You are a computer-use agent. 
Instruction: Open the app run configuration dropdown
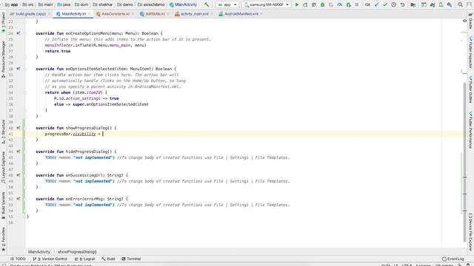pyautogui.click(x=227, y=4)
